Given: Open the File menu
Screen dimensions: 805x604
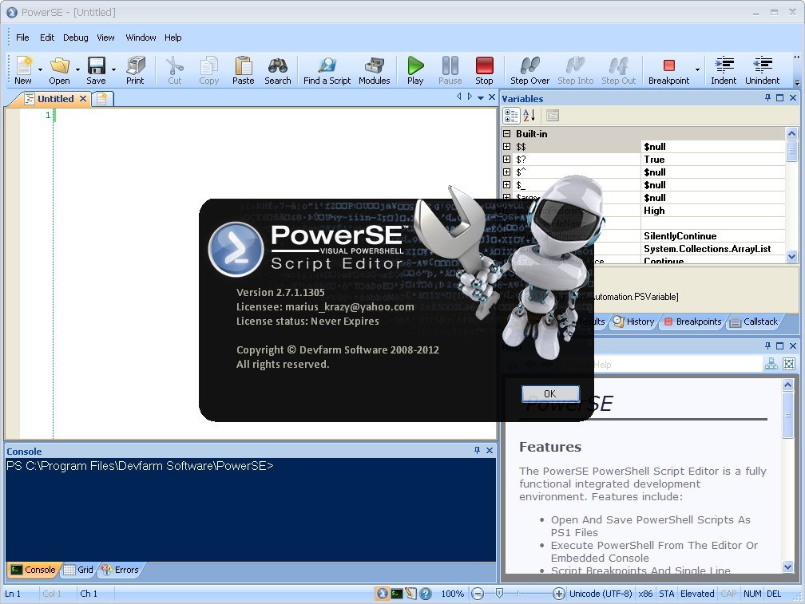Looking at the screenshot, I should tap(22, 38).
